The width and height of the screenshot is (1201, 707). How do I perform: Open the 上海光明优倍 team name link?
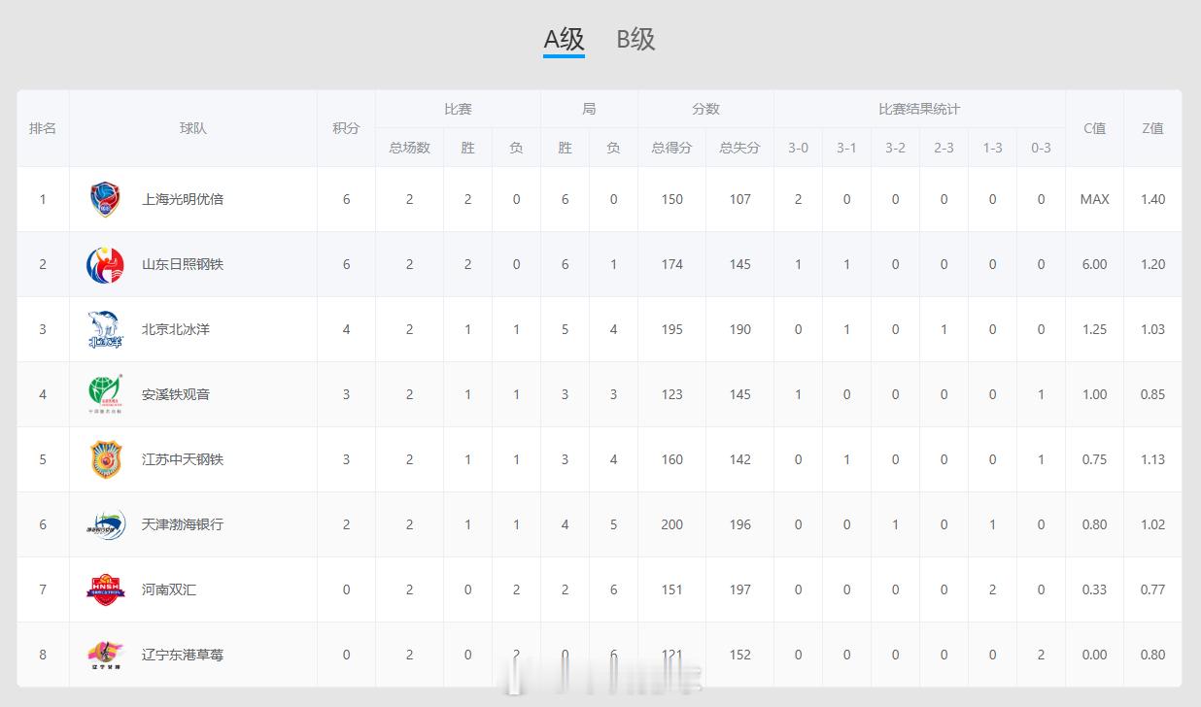pyautogui.click(x=183, y=199)
